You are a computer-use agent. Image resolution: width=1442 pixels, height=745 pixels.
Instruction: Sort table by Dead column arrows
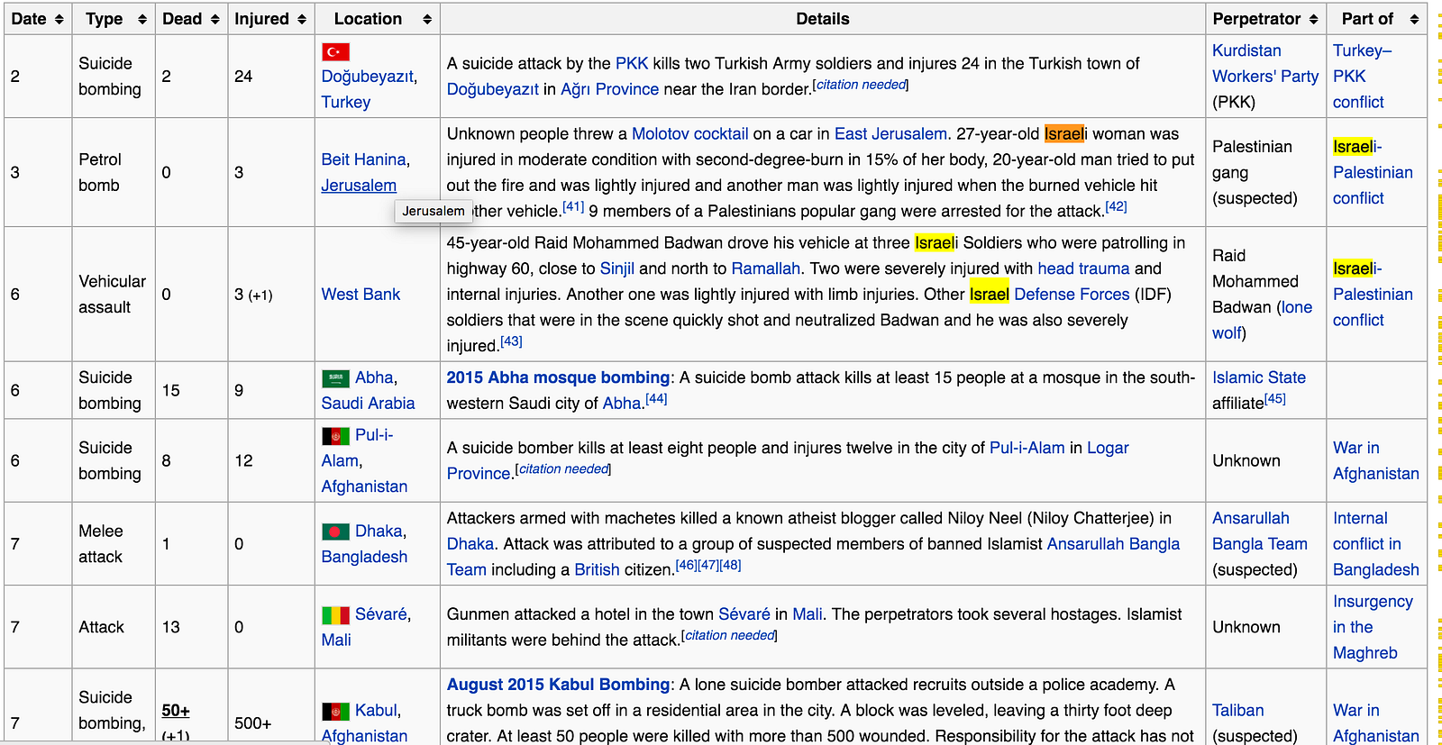[214, 19]
